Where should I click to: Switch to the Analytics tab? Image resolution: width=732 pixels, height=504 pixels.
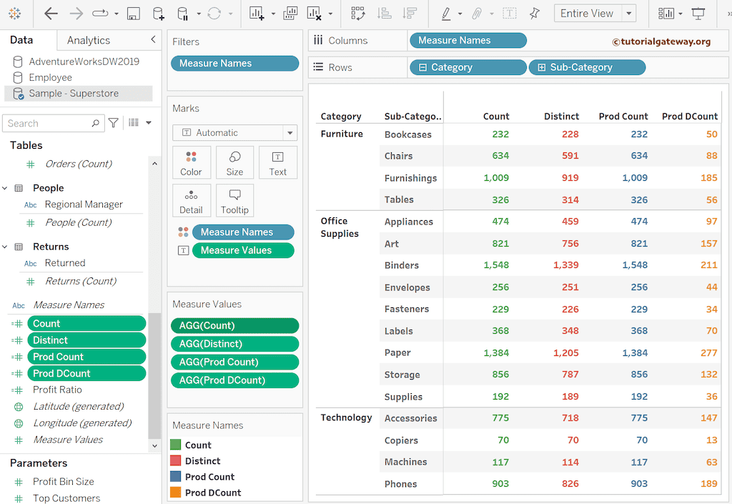(x=89, y=40)
